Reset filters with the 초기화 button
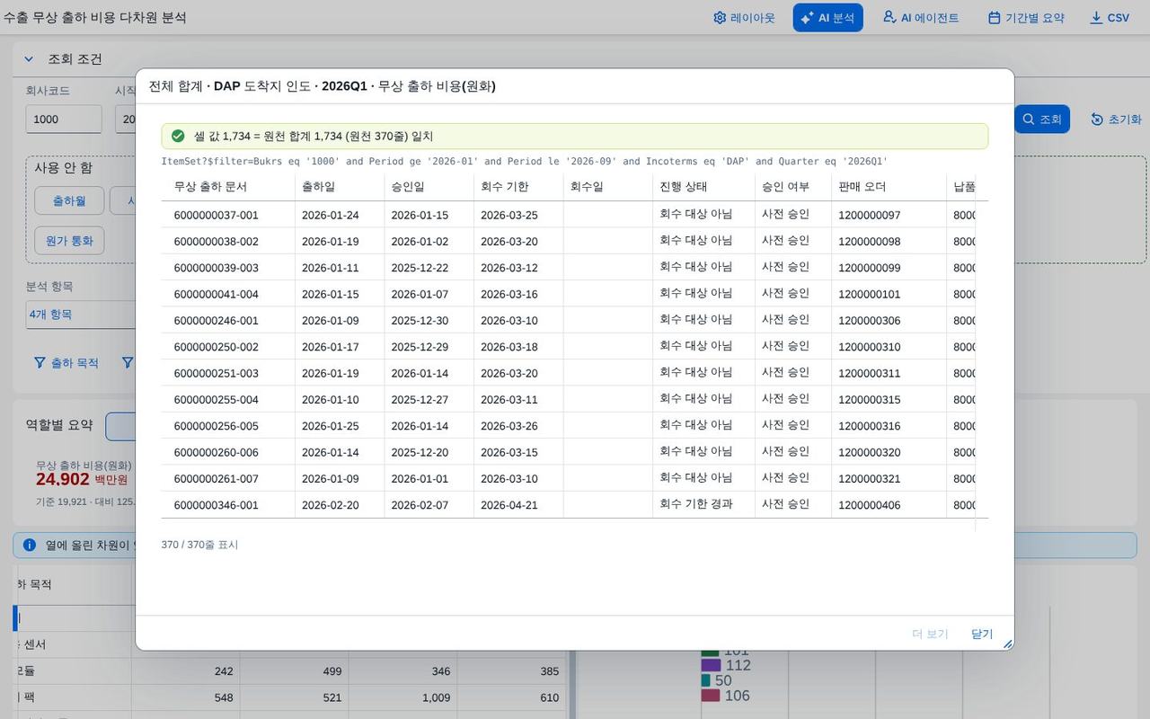The image size is (1150, 719). [x=1116, y=119]
